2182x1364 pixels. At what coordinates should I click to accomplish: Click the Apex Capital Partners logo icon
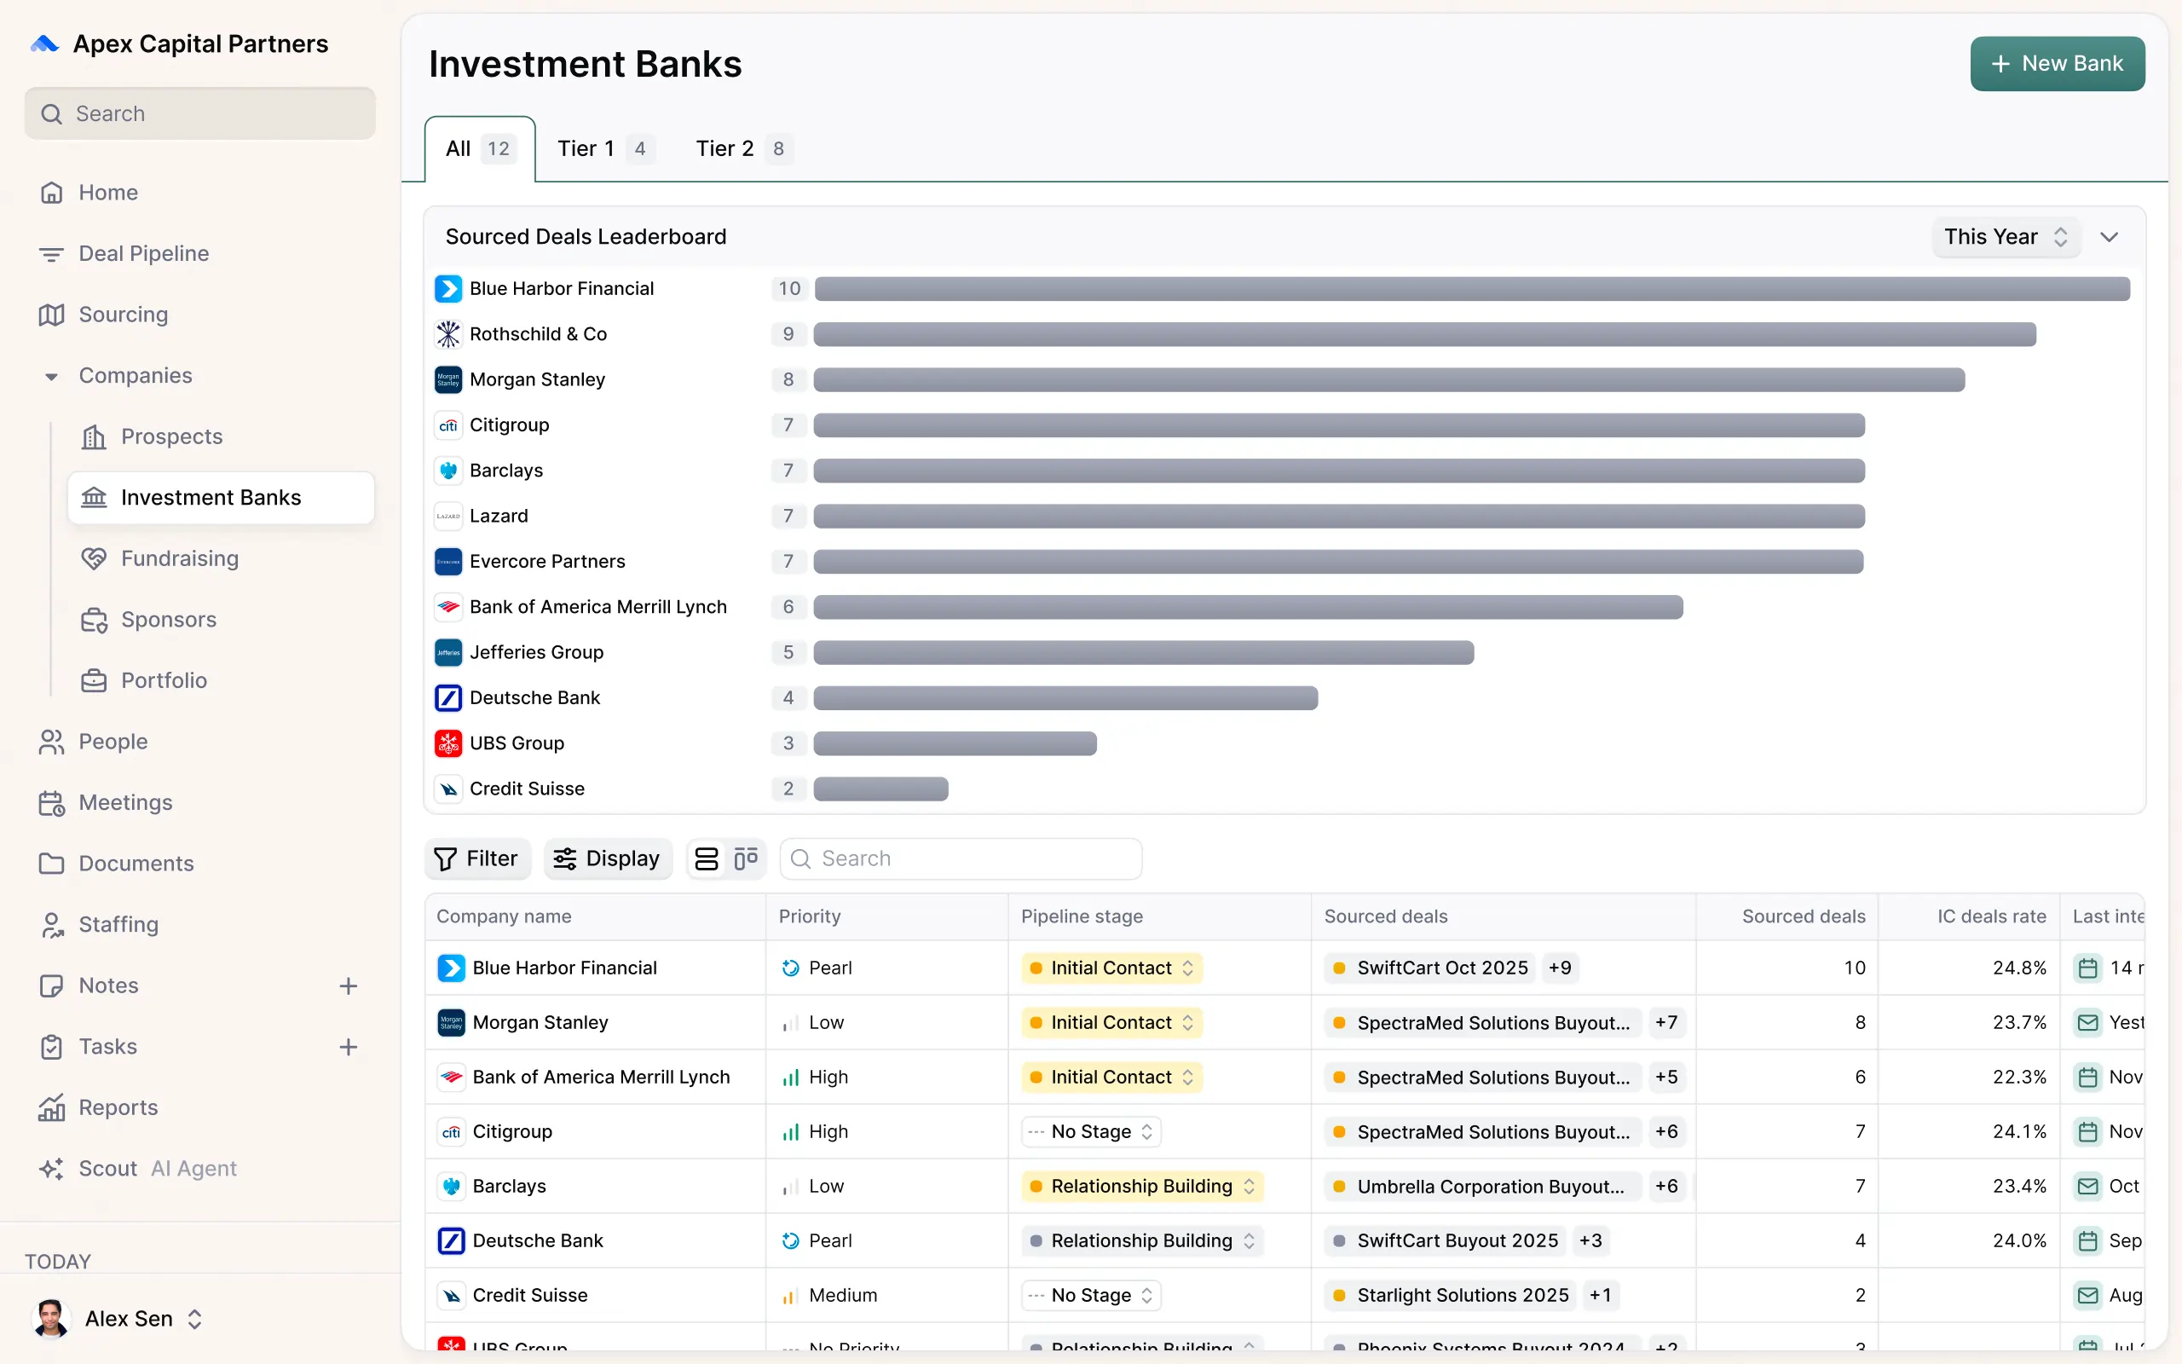pyautogui.click(x=44, y=43)
